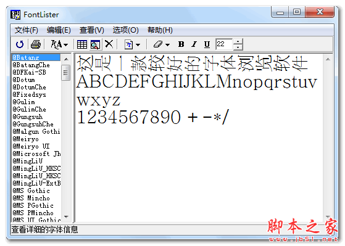
Task: Select the @GulimChe font entry
Action: (x=36, y=109)
